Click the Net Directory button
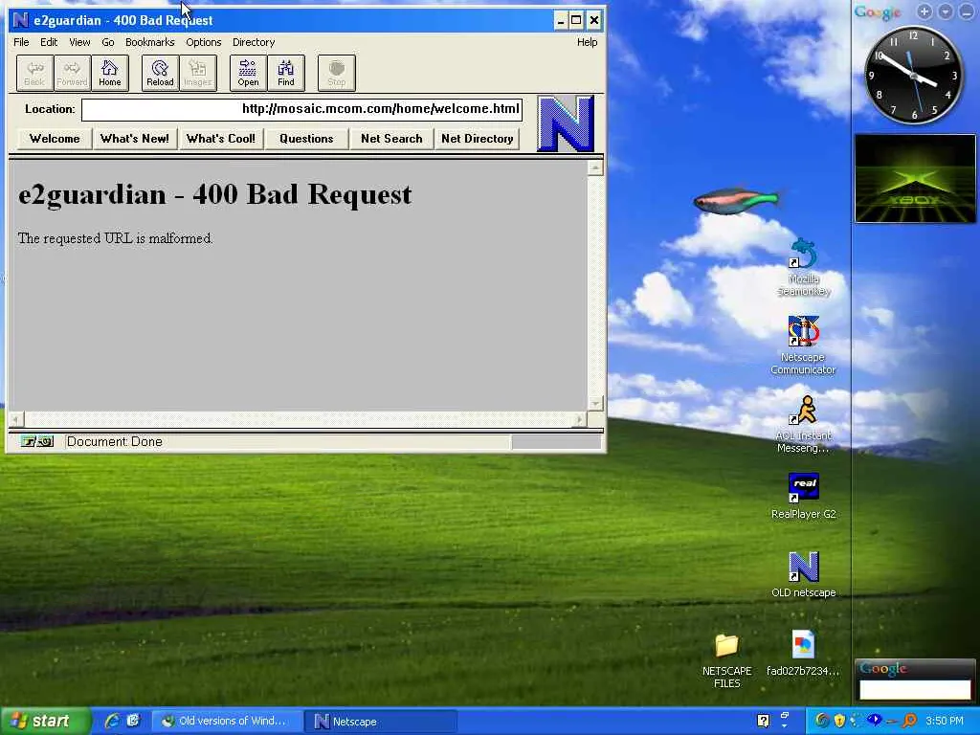 pos(477,139)
